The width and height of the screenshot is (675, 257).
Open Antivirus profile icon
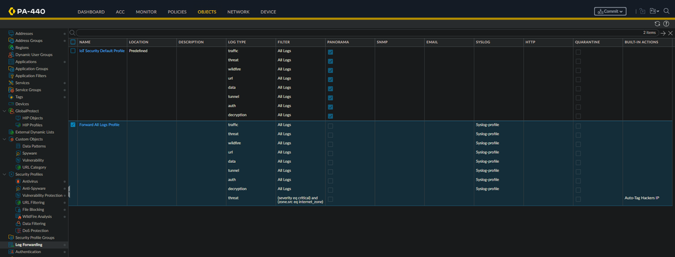pyautogui.click(x=18, y=181)
